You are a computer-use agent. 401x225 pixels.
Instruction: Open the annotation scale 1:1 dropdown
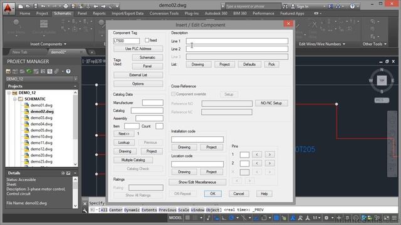point(317,218)
